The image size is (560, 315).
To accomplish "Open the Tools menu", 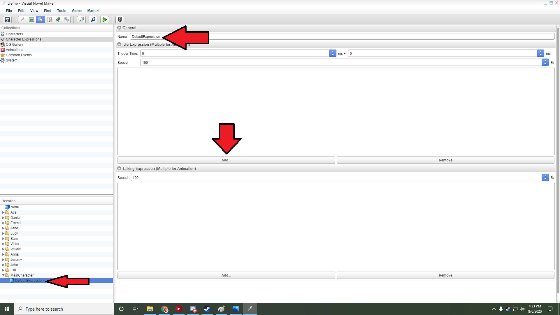I will coord(62,10).
